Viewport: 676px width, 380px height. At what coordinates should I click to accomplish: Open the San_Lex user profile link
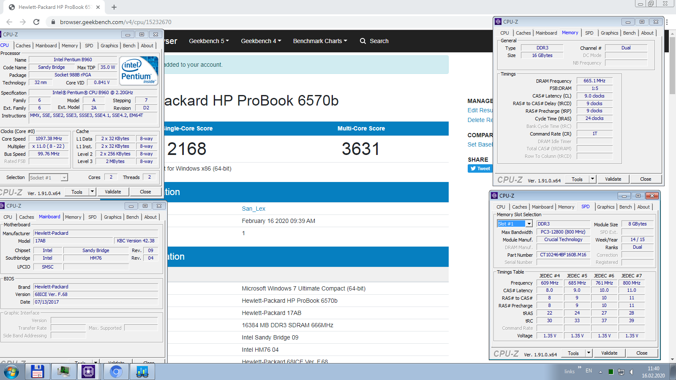(253, 209)
